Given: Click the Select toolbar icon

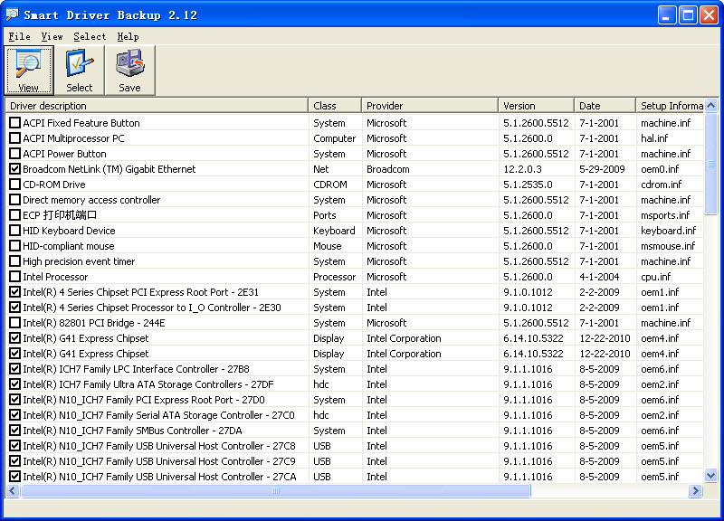Looking at the screenshot, I should point(79,70).
